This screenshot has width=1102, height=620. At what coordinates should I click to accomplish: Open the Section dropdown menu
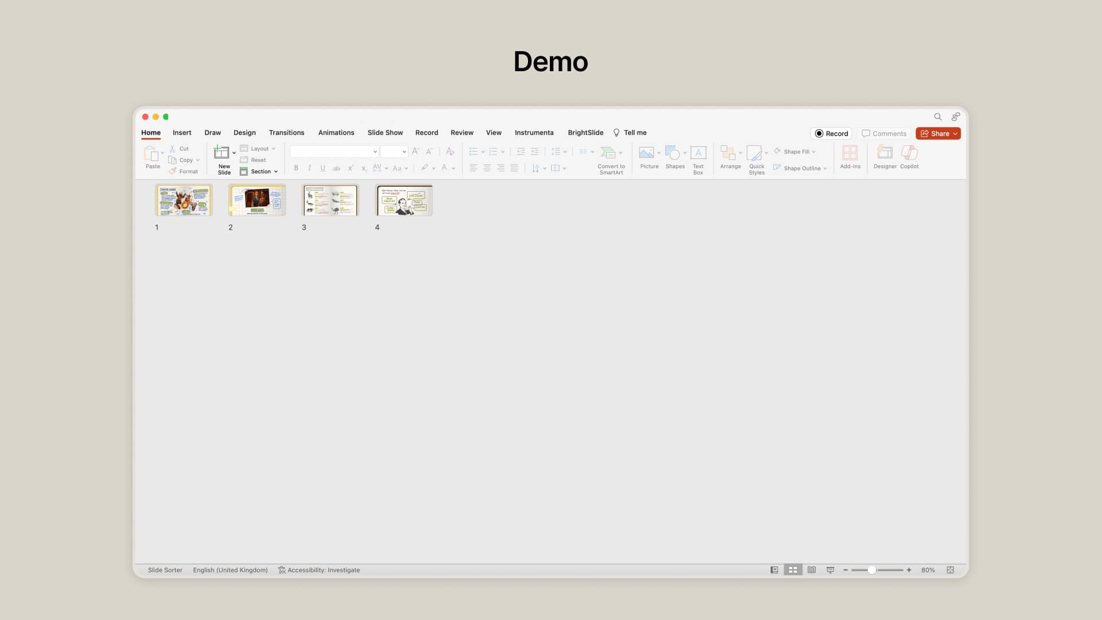(259, 172)
